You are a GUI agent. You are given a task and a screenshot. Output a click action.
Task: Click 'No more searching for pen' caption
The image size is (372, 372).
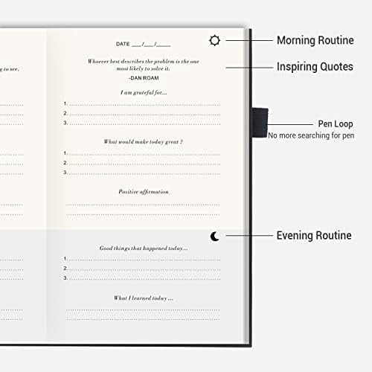coord(311,135)
